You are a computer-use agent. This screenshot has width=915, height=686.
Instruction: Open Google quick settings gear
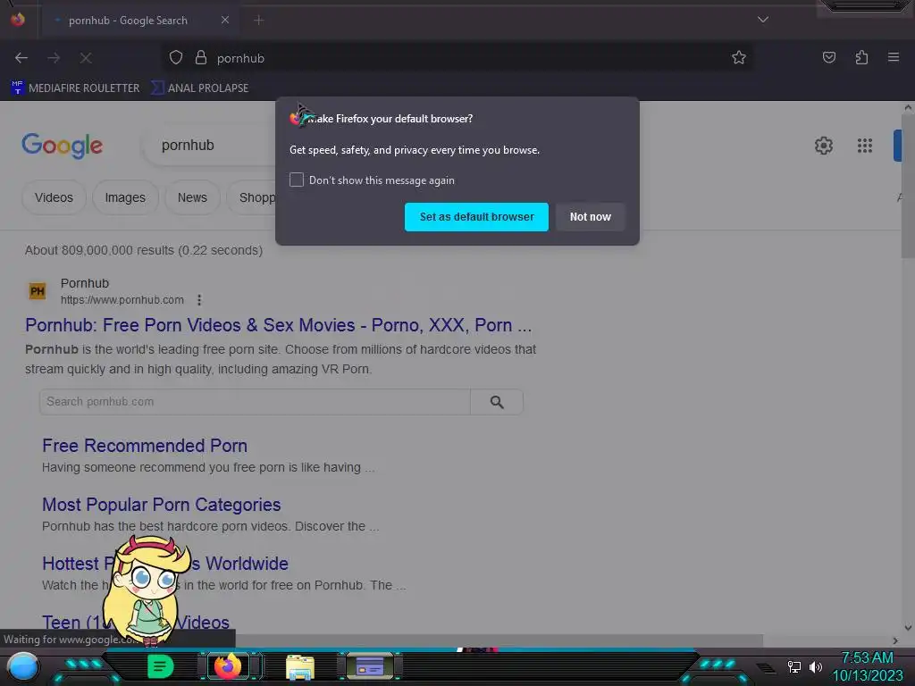[x=823, y=146]
